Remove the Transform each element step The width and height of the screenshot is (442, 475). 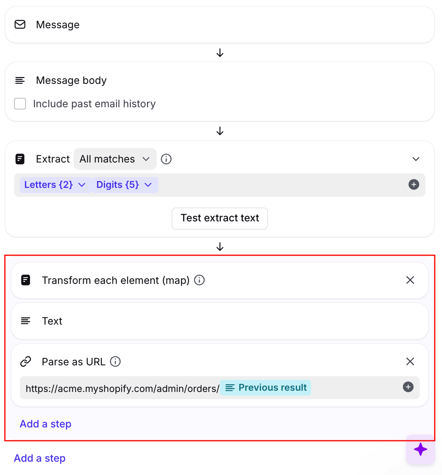410,280
